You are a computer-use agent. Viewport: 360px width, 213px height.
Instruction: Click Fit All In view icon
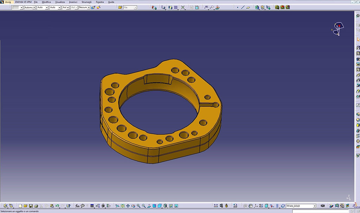123,206
